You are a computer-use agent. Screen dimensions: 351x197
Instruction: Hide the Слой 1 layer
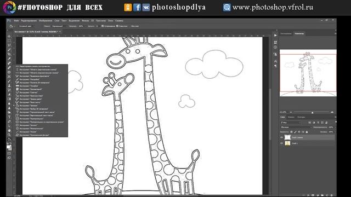click(281, 143)
